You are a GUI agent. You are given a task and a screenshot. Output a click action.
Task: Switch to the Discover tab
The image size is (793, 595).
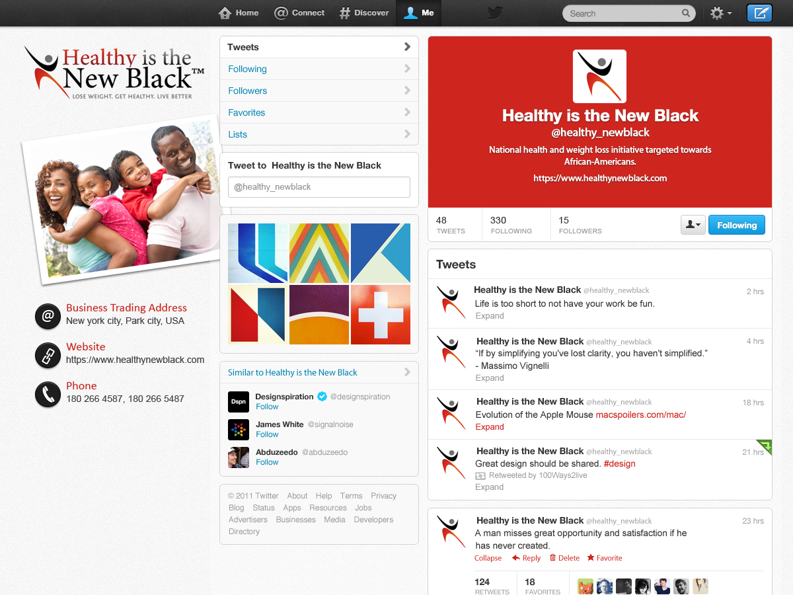tap(363, 13)
